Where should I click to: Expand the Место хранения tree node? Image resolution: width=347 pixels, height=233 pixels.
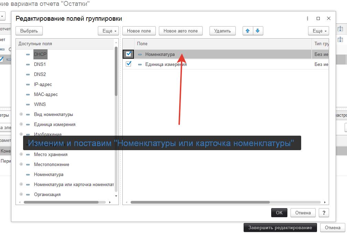click(21, 154)
